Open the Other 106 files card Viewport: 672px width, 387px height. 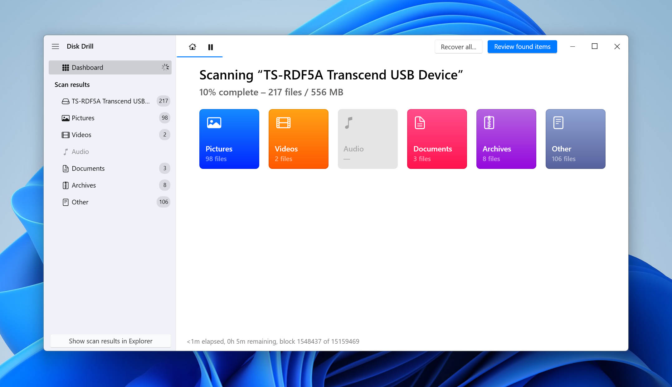[x=576, y=139]
